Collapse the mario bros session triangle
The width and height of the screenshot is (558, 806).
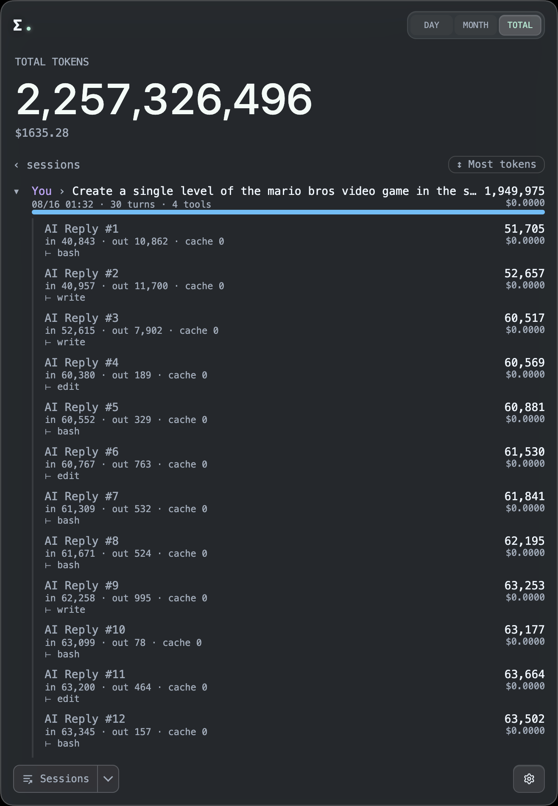coord(17,192)
